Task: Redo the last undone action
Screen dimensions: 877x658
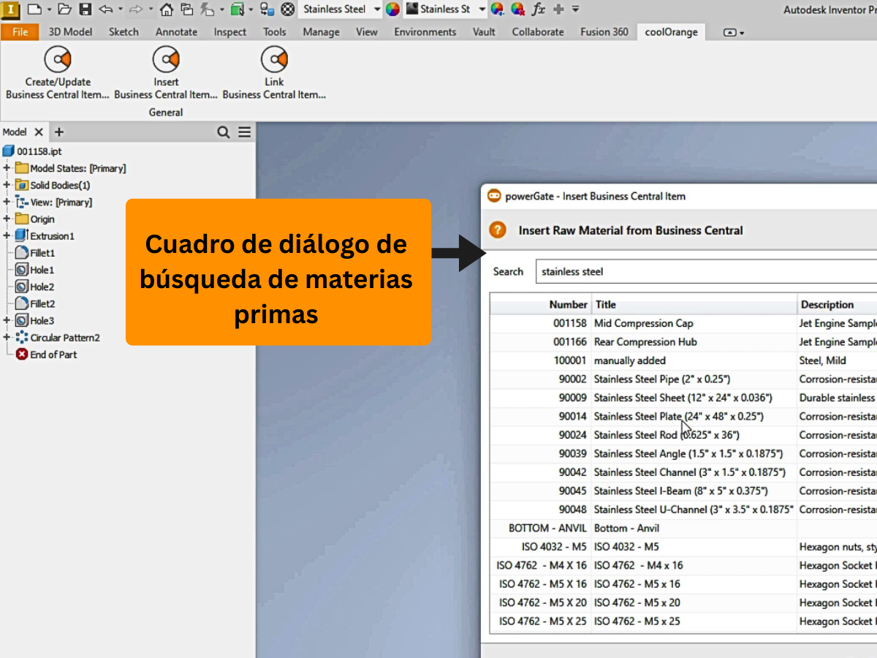Action: click(137, 10)
